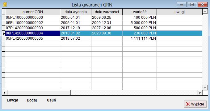The image size is (210, 111).
Task: Click the uwagi column header
Action: (179, 12)
